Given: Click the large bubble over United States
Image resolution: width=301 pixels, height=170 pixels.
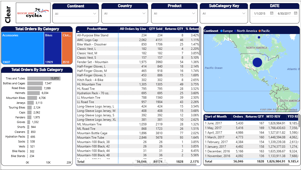Looking at the screenshot, I should tap(257, 62).
